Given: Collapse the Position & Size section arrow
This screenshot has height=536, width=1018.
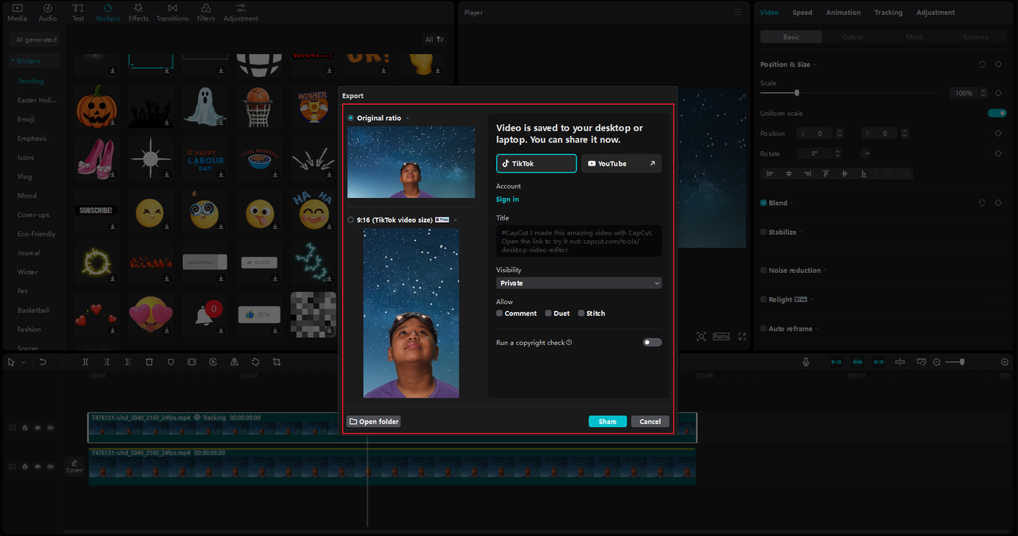Looking at the screenshot, I should [815, 65].
